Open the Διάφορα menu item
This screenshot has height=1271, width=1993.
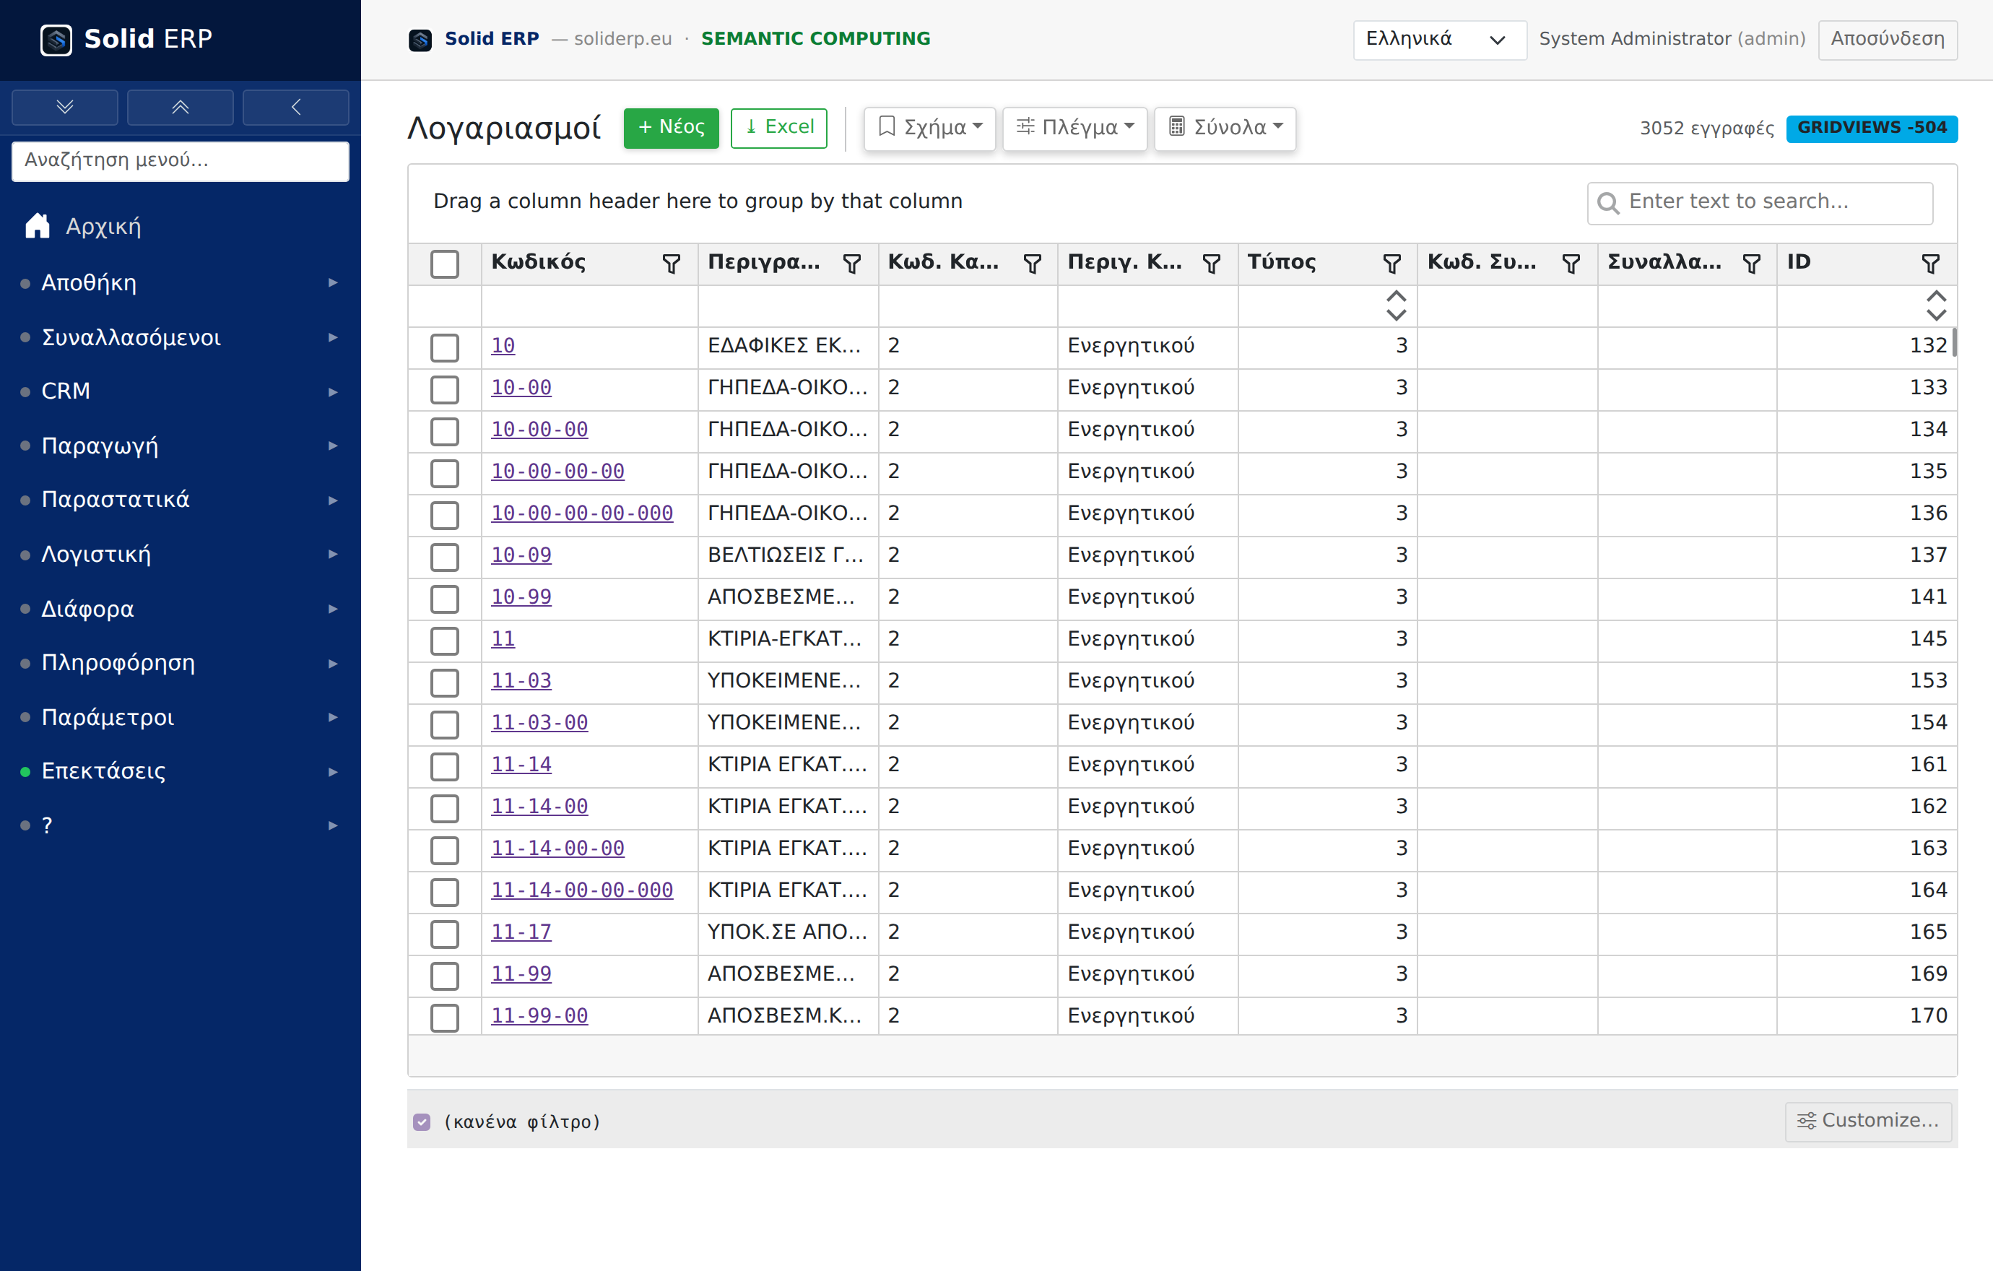coord(181,609)
